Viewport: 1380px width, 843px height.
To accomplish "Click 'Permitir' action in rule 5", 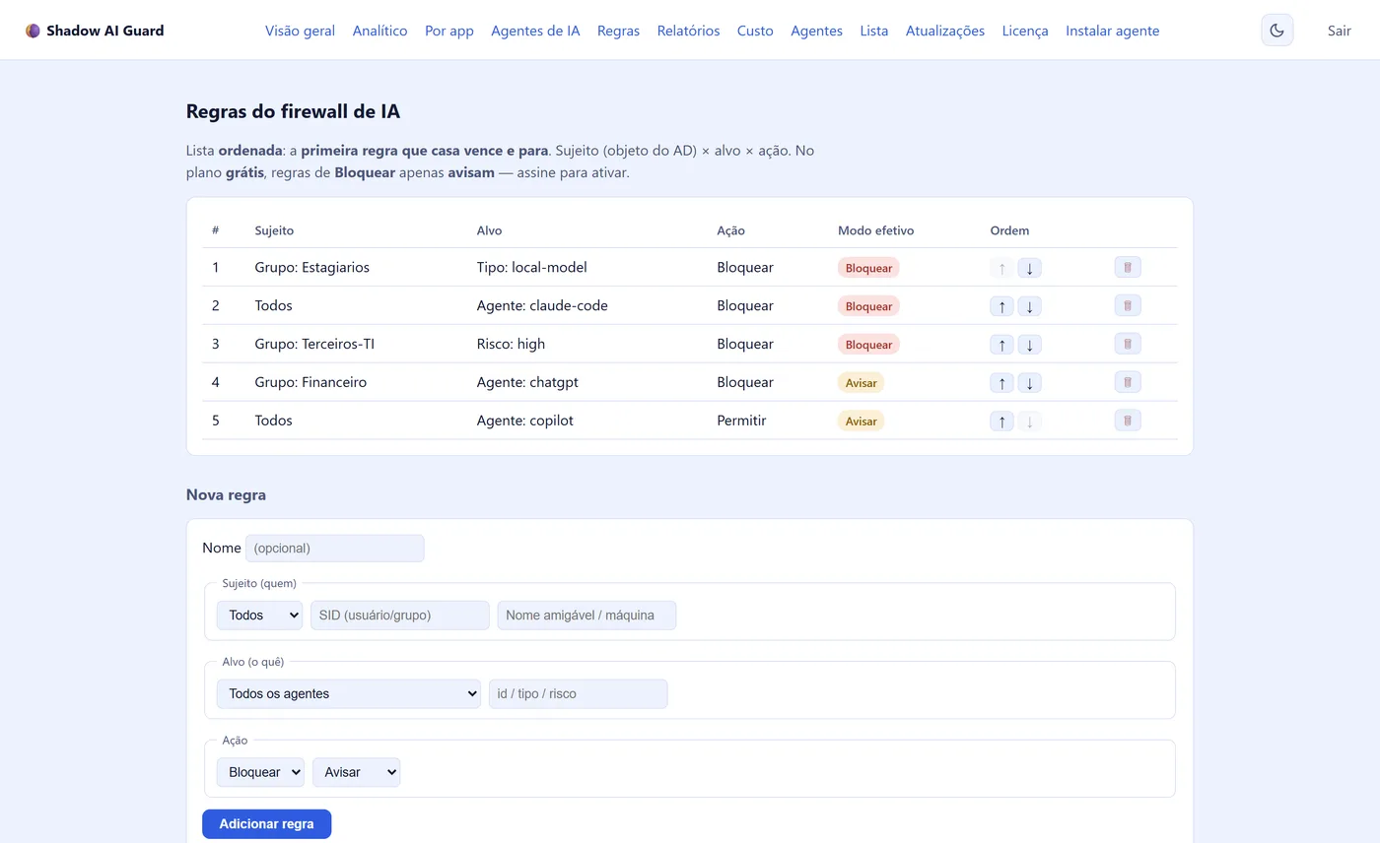I will coord(741,421).
